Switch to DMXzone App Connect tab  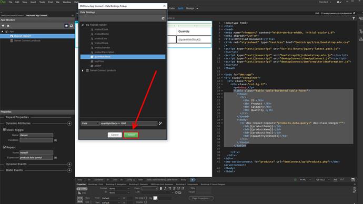click(x=37, y=15)
